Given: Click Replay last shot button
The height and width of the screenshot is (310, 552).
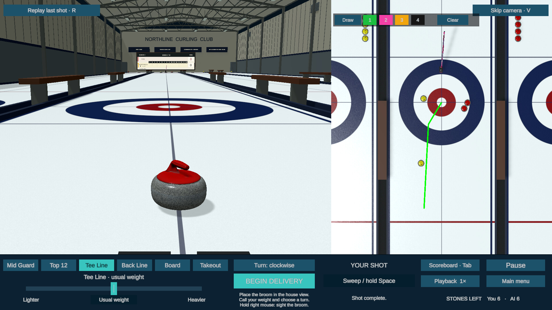Looking at the screenshot, I should [x=52, y=10].
